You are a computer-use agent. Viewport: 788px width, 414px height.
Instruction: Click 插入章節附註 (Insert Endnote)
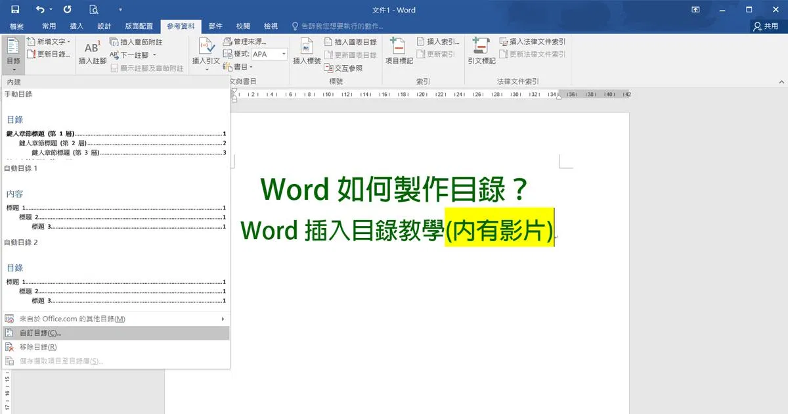tap(136, 41)
